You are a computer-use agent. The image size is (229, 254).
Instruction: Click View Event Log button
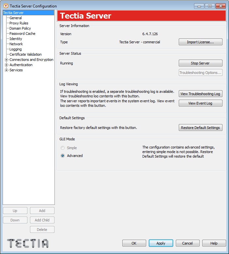[x=200, y=103]
